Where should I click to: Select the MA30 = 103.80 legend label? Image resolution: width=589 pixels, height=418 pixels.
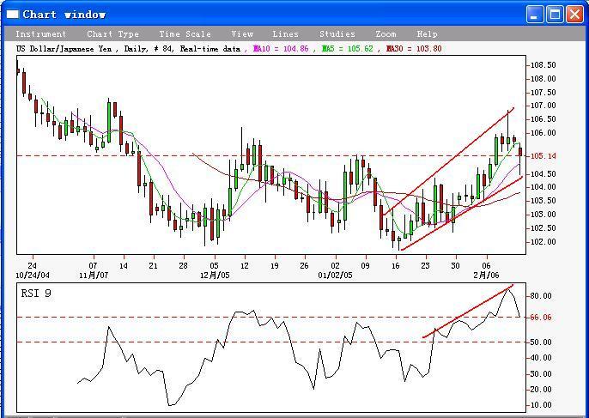[414, 49]
